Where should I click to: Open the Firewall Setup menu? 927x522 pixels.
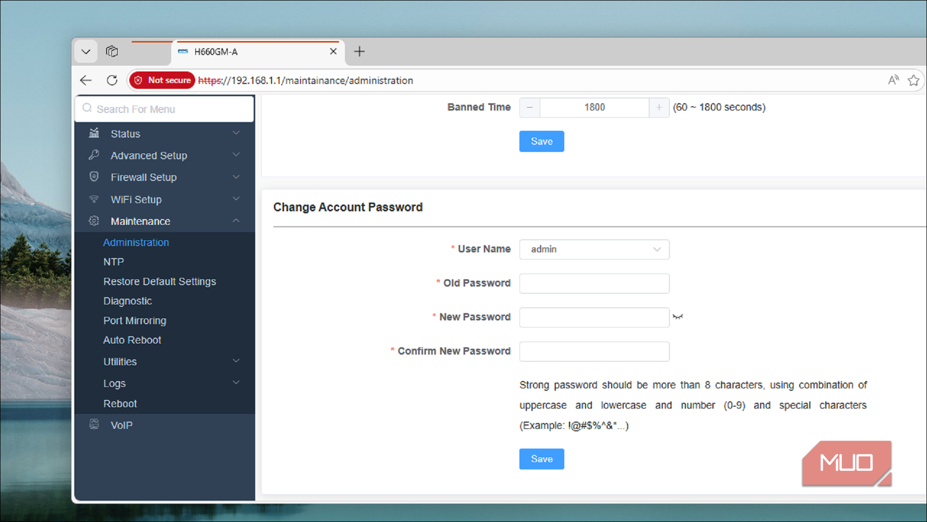coord(165,178)
